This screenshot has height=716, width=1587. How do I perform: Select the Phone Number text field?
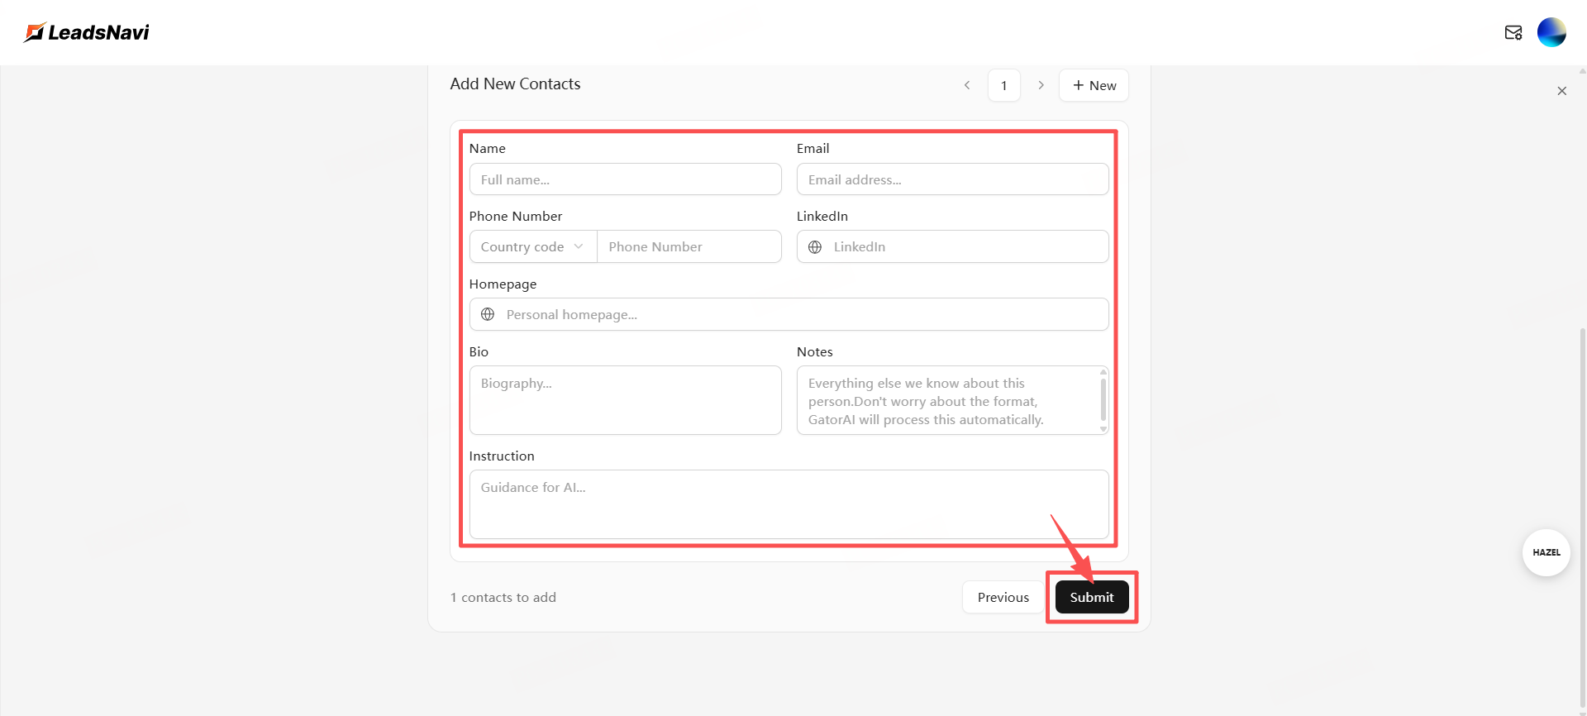click(x=689, y=247)
